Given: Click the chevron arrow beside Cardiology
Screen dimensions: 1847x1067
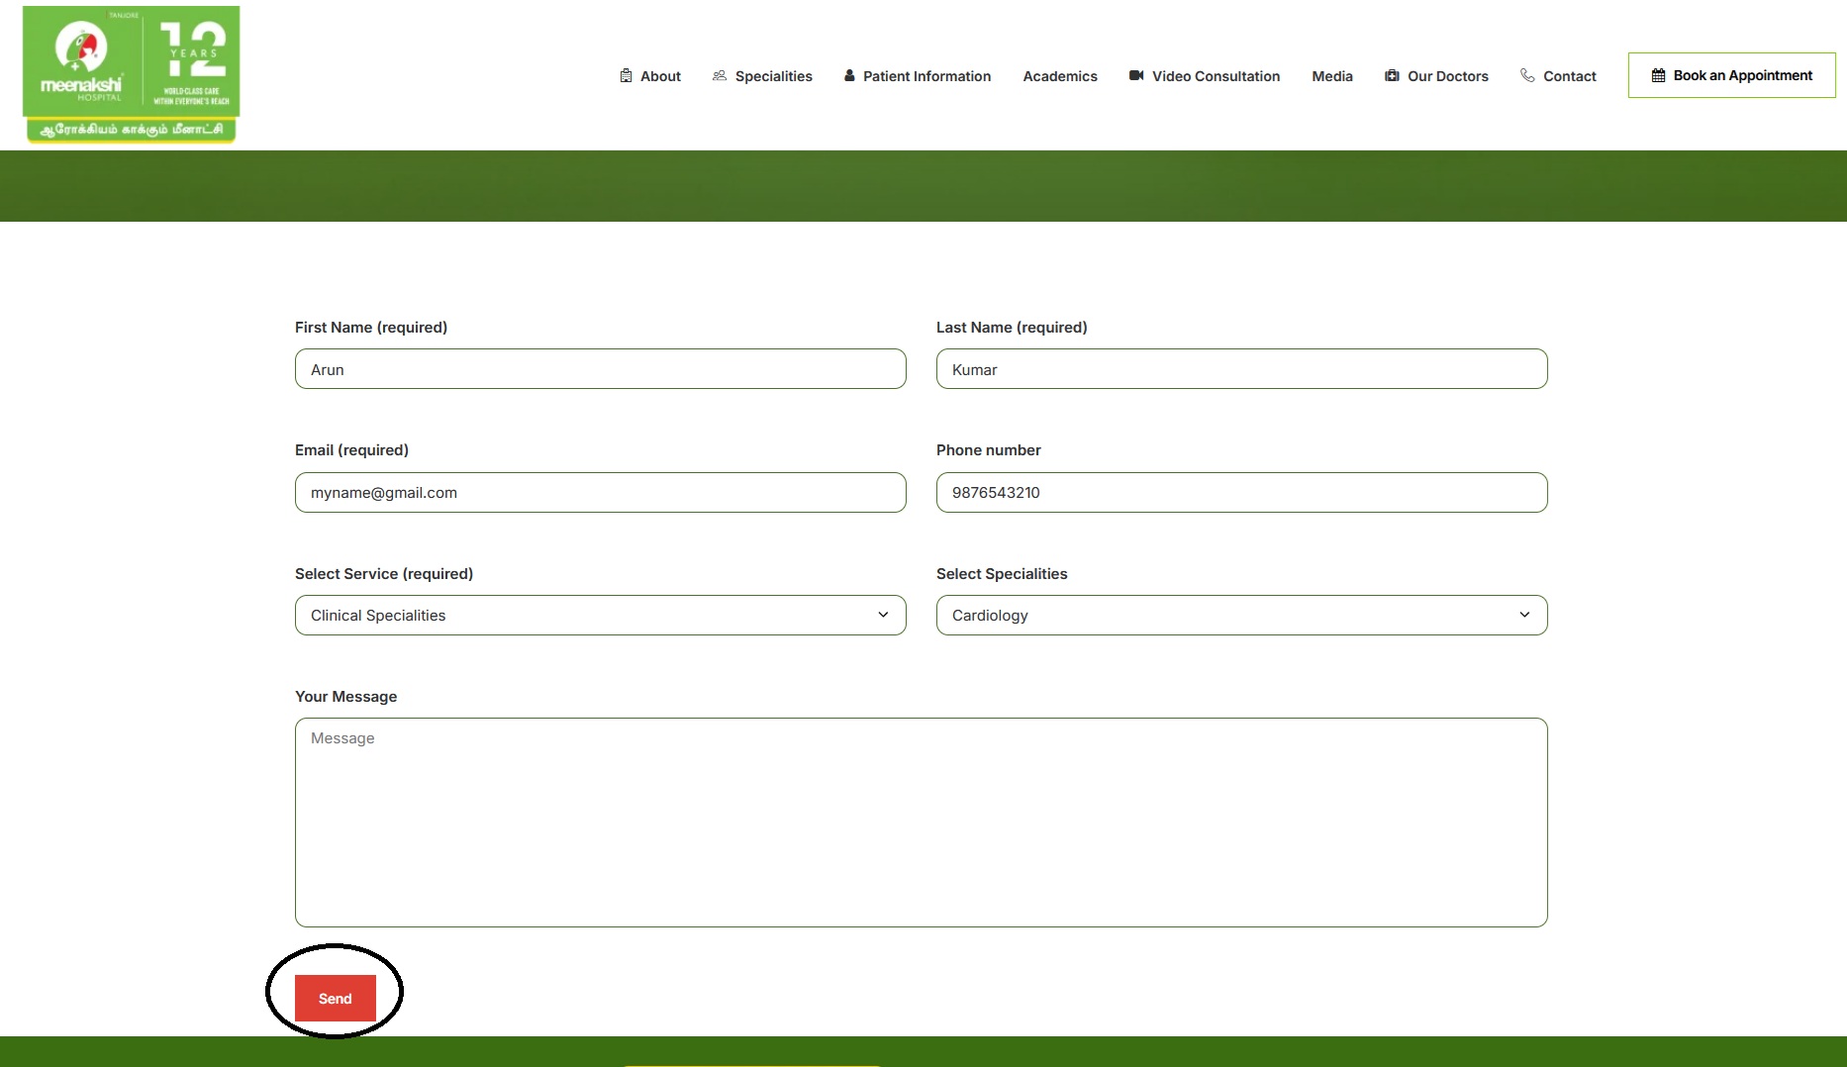Looking at the screenshot, I should (x=1524, y=615).
